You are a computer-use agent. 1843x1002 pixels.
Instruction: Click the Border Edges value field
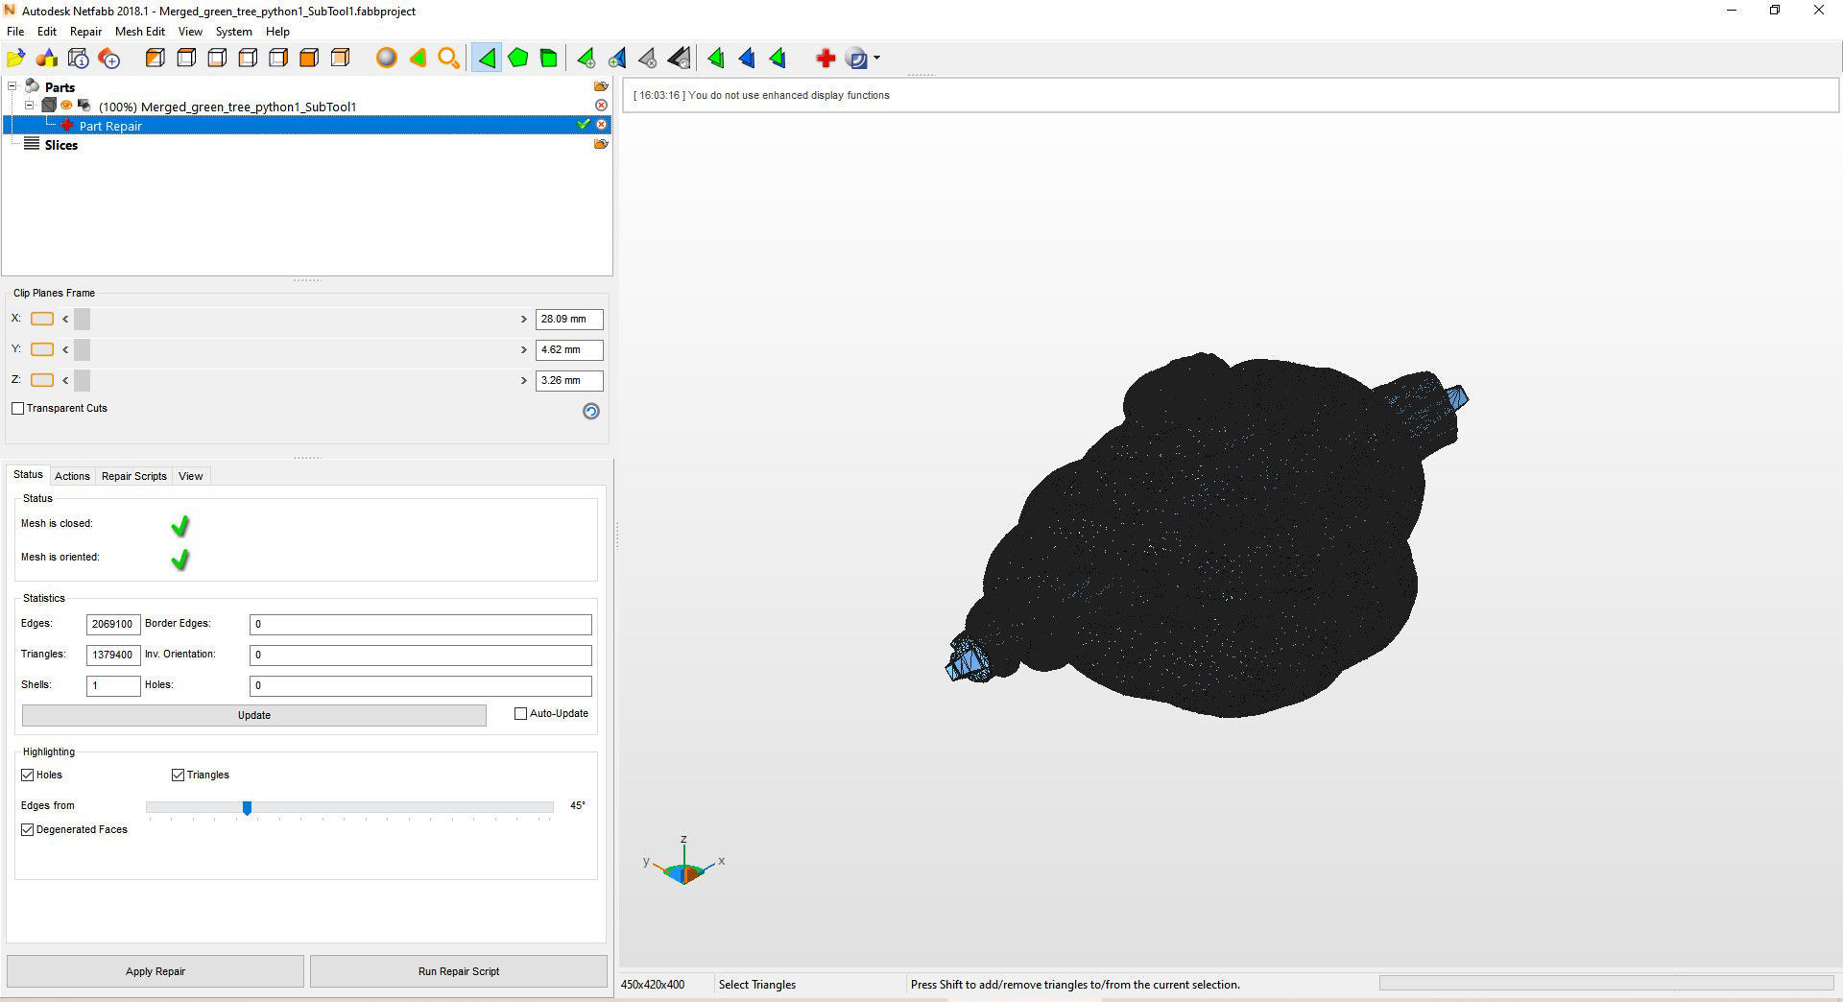coord(420,624)
